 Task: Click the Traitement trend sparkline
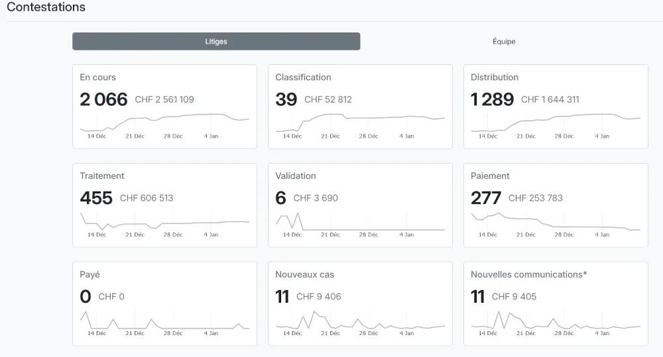tap(164, 221)
